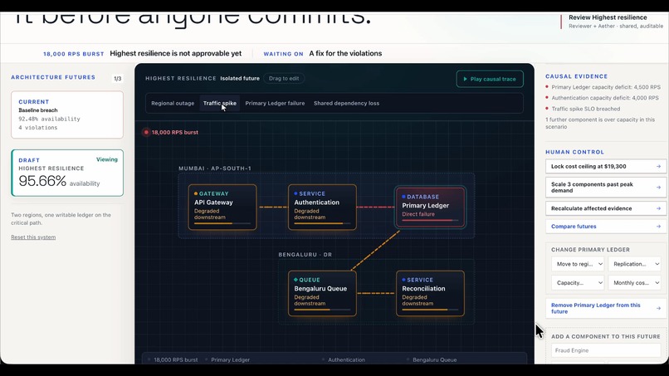Viewport: 669px width, 376px height.
Task: Click the 95.66% availability value
Action: coord(42,181)
